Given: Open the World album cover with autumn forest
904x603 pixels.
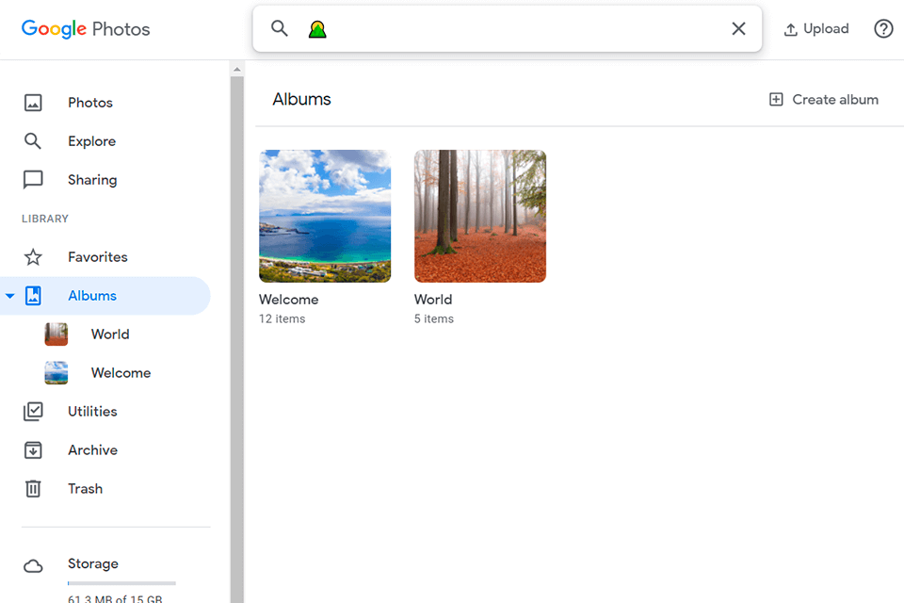Looking at the screenshot, I should click(480, 216).
